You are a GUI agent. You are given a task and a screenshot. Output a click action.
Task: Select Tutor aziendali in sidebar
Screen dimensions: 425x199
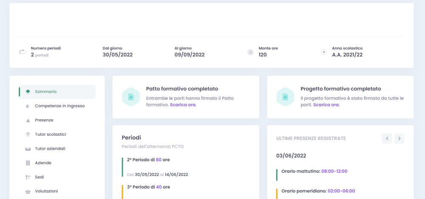coord(50,149)
